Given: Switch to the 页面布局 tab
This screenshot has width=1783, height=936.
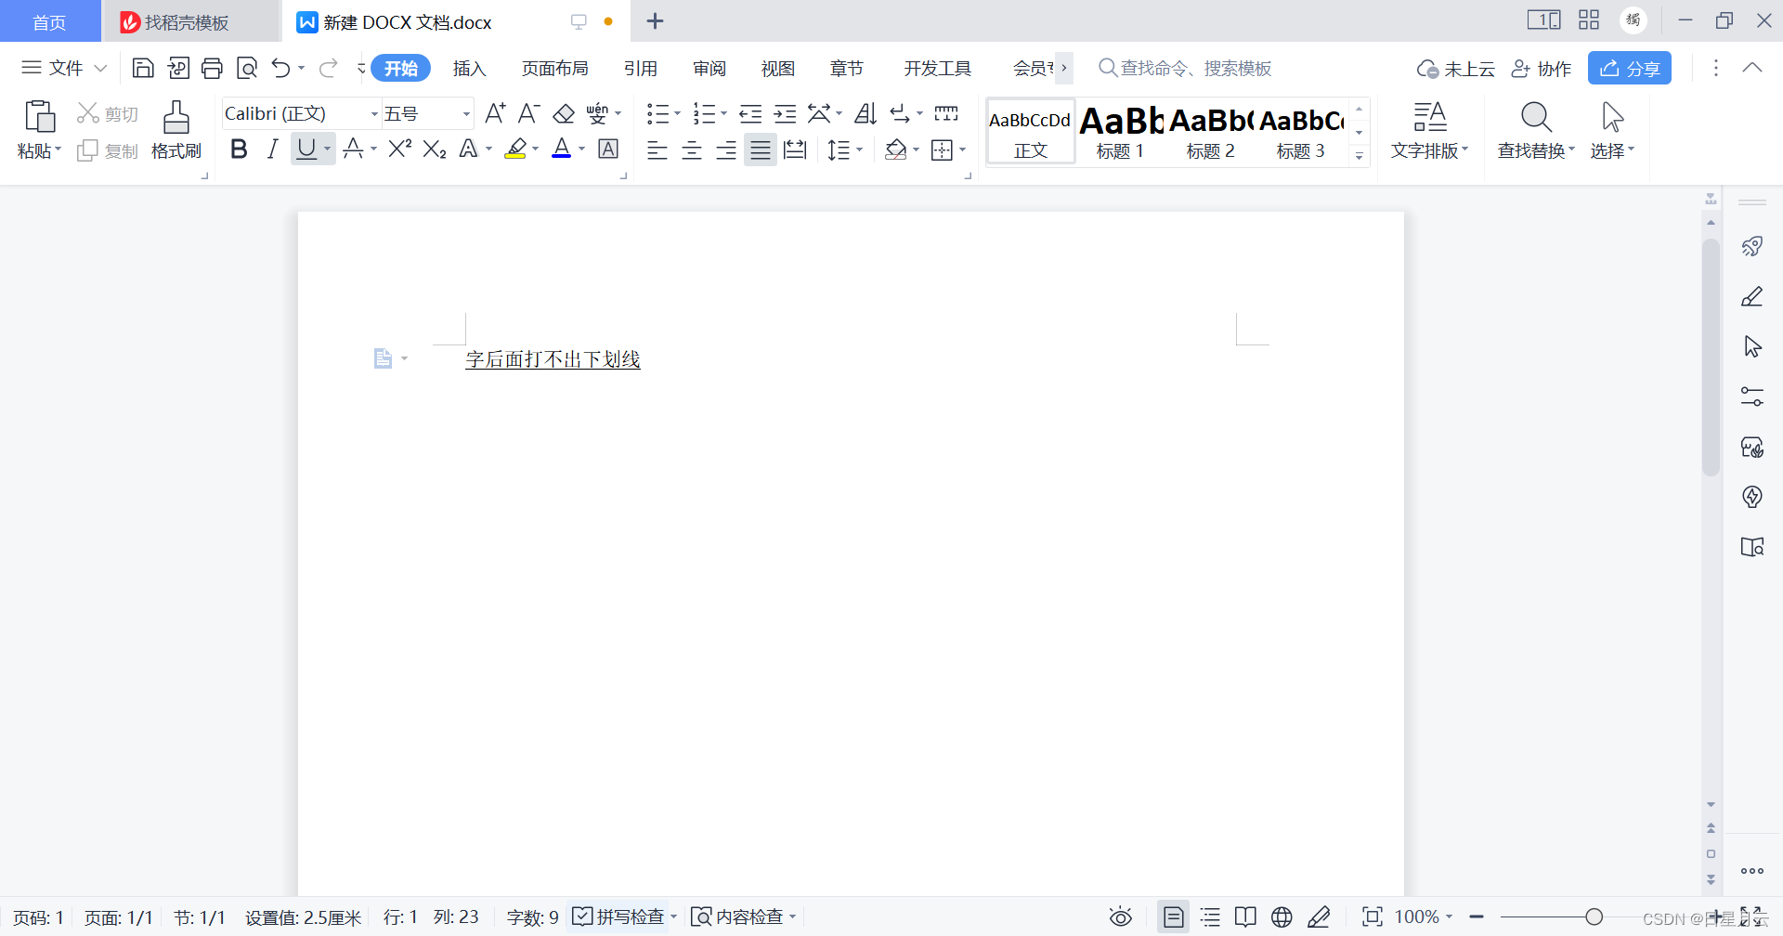Looking at the screenshot, I should click(x=555, y=69).
